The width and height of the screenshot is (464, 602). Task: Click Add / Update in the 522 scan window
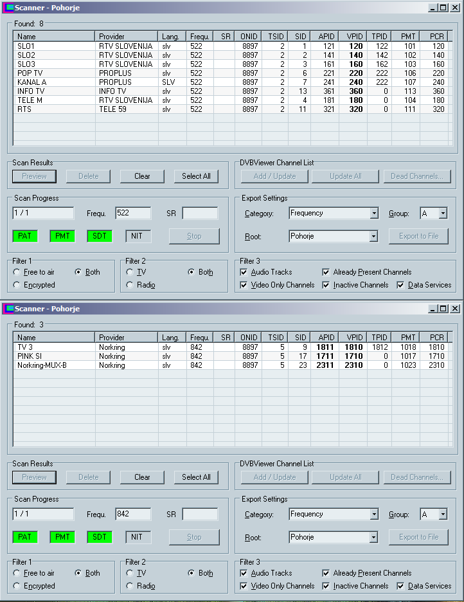pos(274,176)
